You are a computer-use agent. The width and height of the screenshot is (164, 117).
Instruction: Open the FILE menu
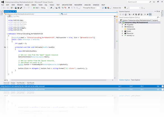3,5
